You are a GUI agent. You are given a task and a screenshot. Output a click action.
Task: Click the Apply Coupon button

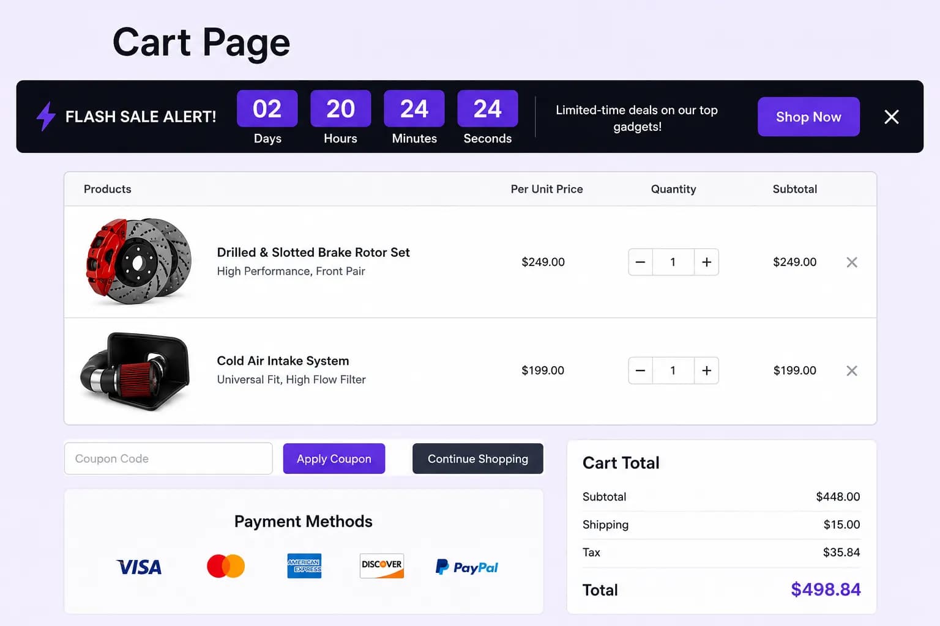click(334, 458)
